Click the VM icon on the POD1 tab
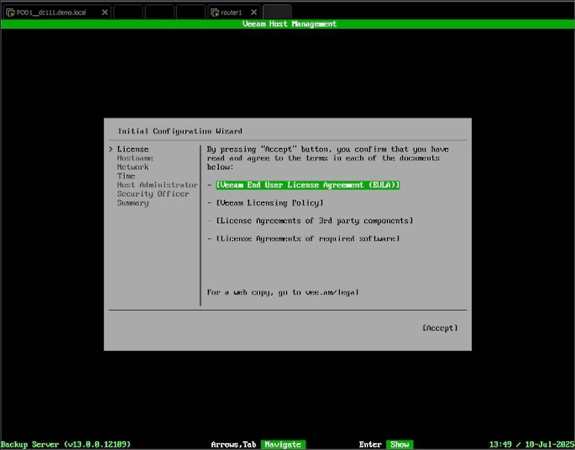This screenshot has width=575, height=450. [x=11, y=12]
